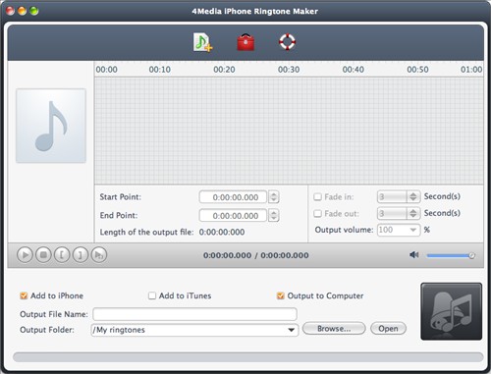
Task: Click the End Point stepper arrows
Action: click(274, 215)
